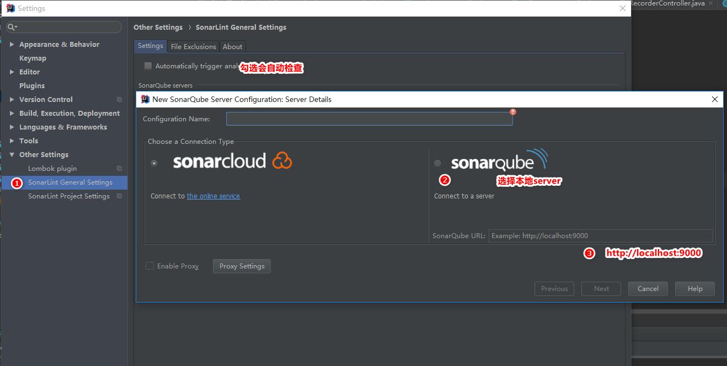Screen dimensions: 727x366
Task: Click the Previous button
Action: pyautogui.click(x=554, y=289)
